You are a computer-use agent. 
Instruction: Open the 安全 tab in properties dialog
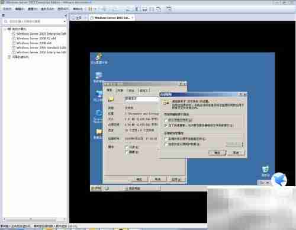[131, 91]
